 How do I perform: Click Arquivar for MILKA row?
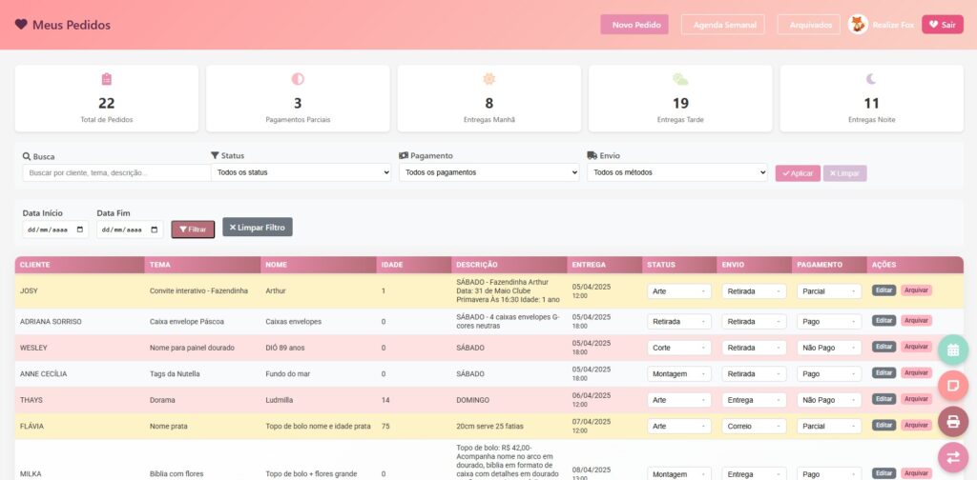916,473
